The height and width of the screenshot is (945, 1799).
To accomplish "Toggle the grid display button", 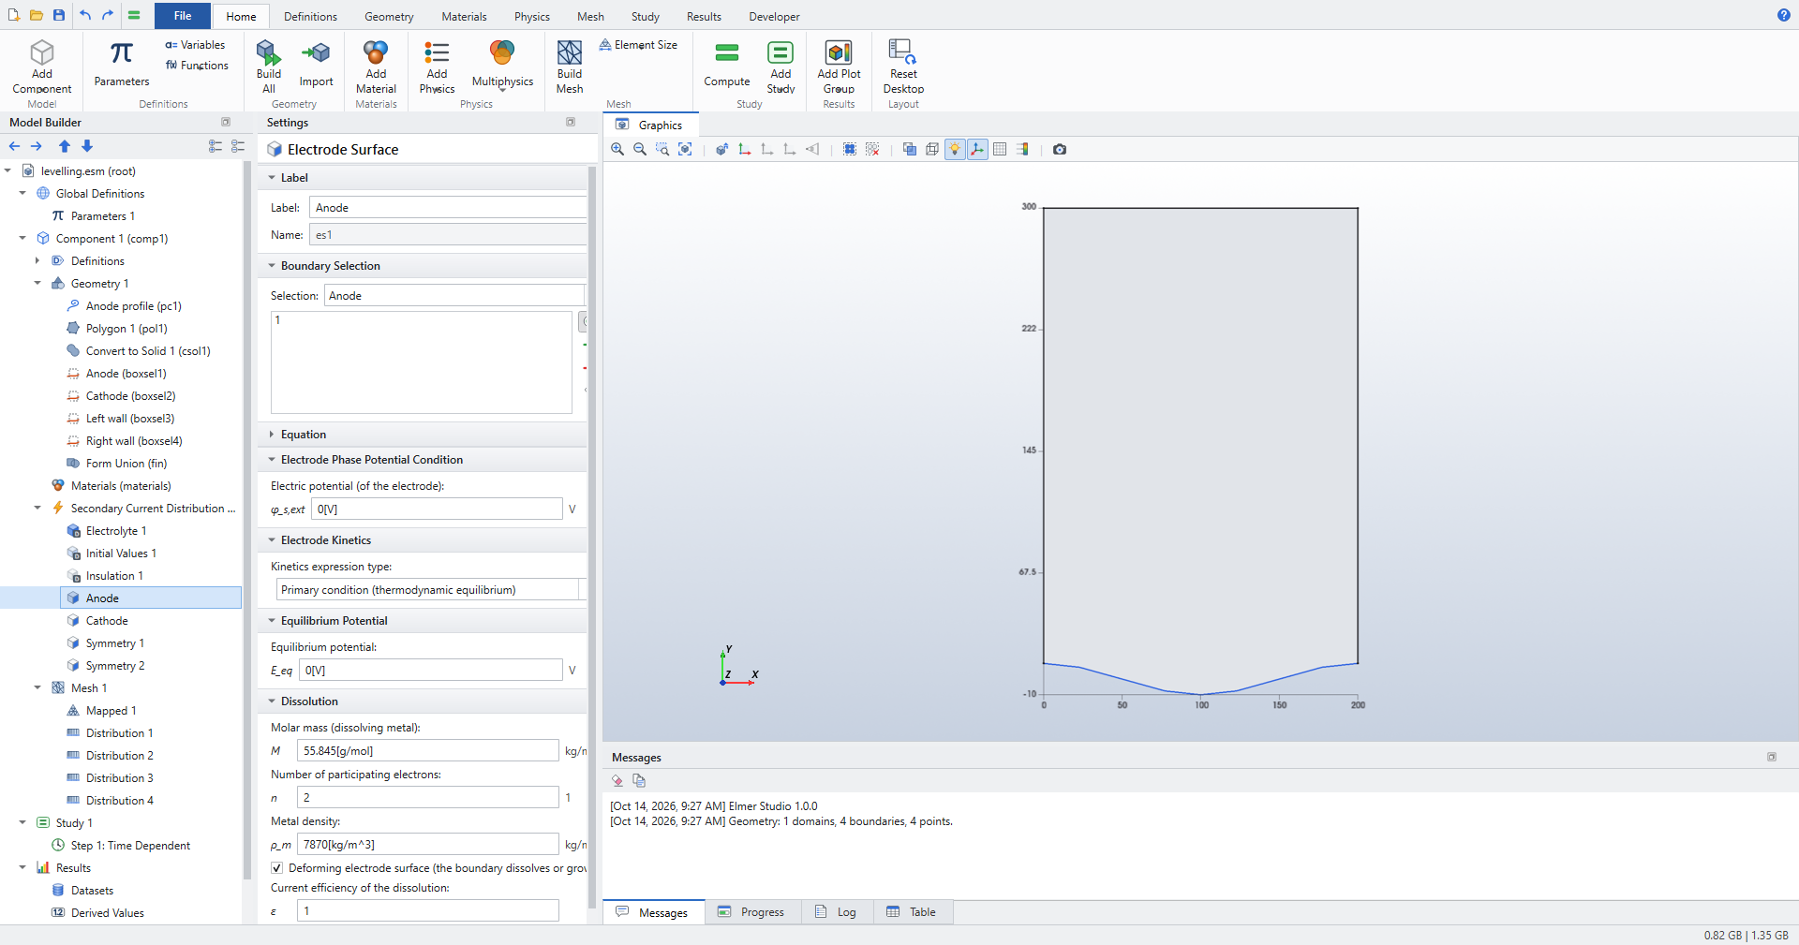I will [1000, 149].
